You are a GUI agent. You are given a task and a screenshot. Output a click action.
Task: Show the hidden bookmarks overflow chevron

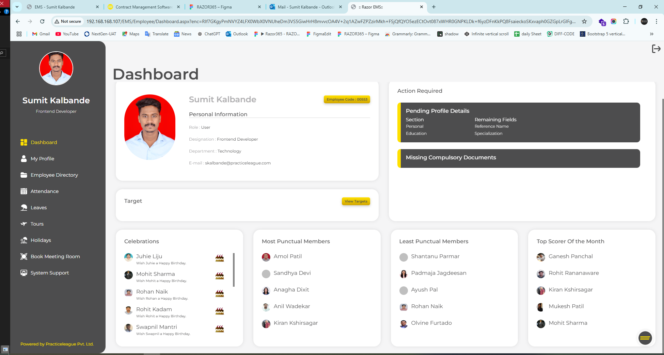point(651,34)
